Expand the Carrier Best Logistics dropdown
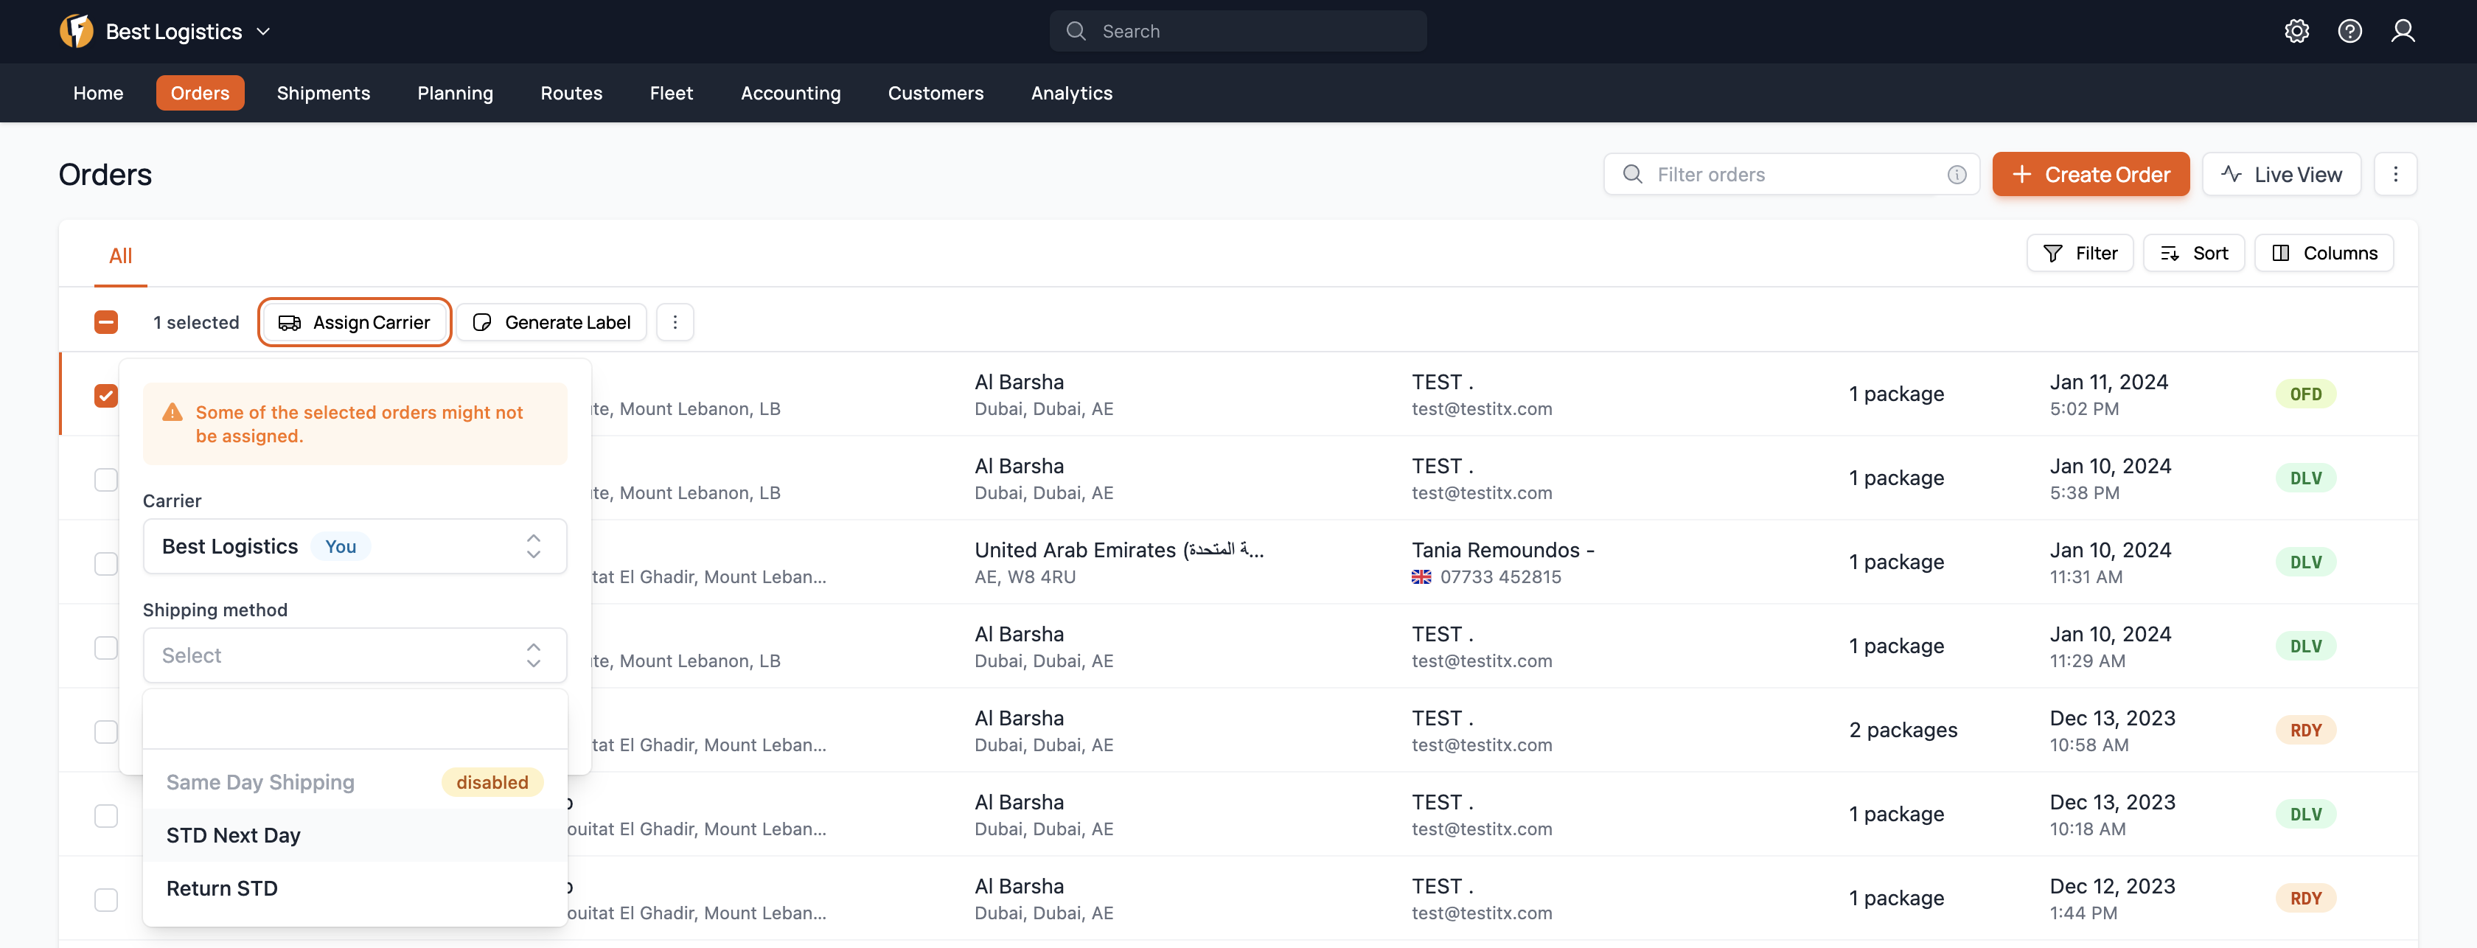2477x948 pixels. [354, 546]
